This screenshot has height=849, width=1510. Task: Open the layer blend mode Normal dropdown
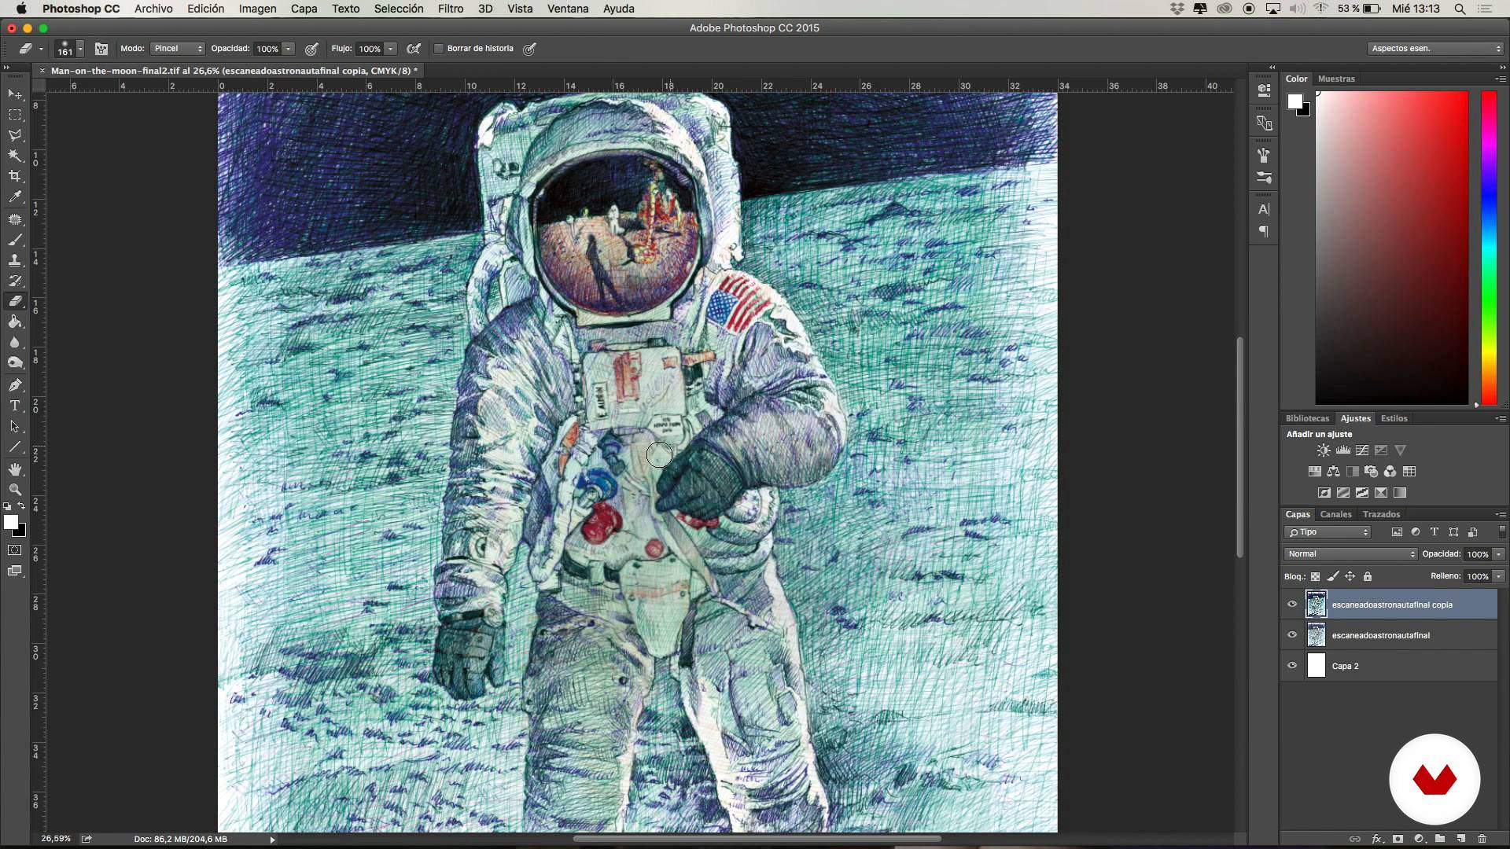coord(1350,554)
